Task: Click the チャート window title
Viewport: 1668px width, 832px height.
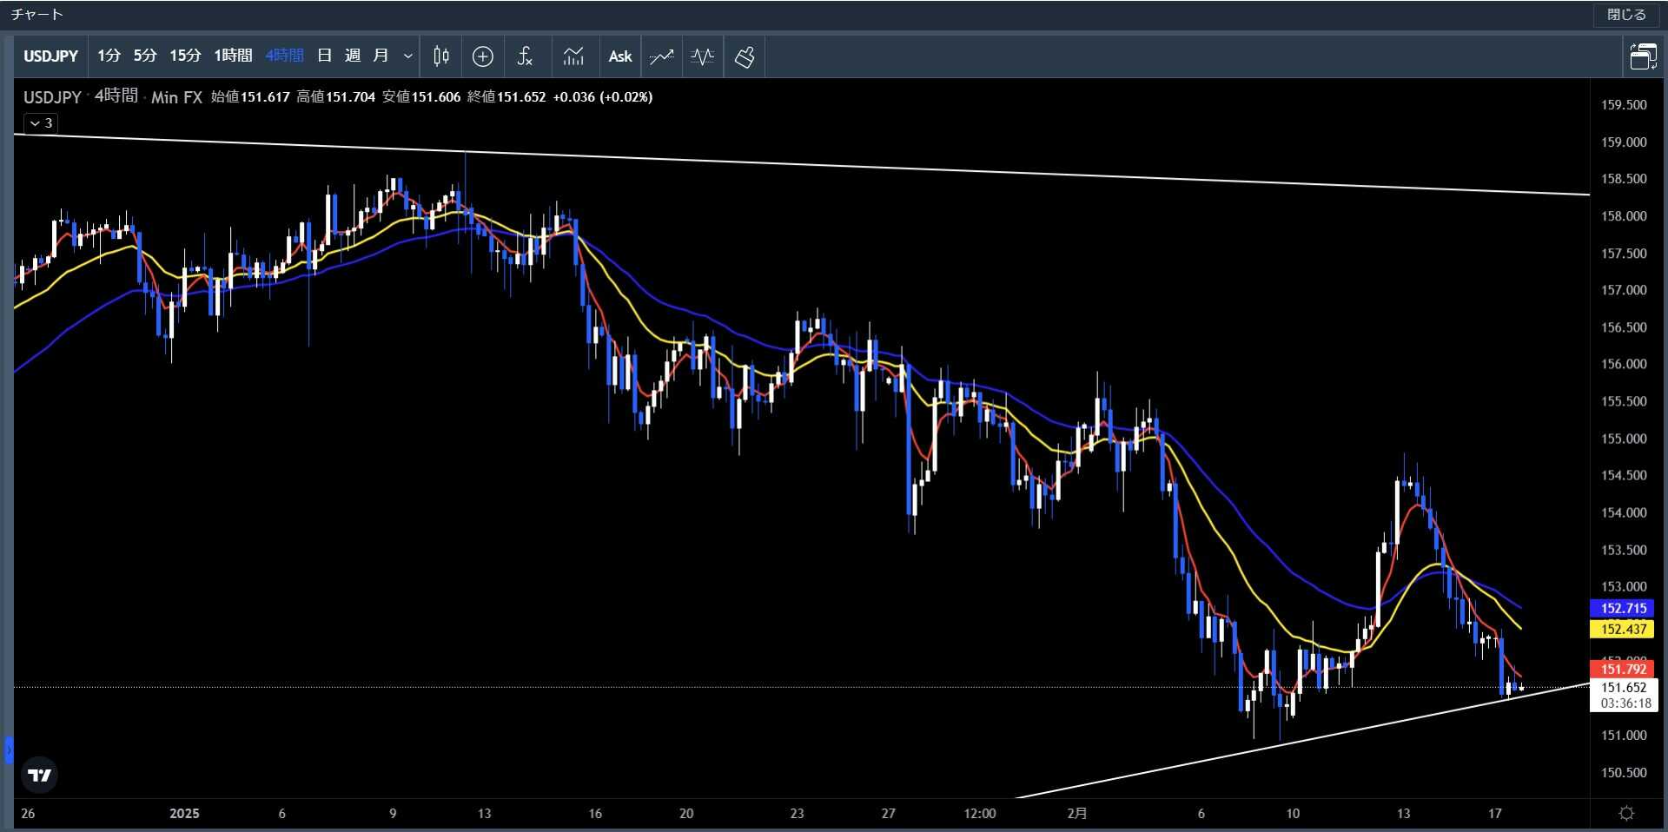Action: coord(36,14)
